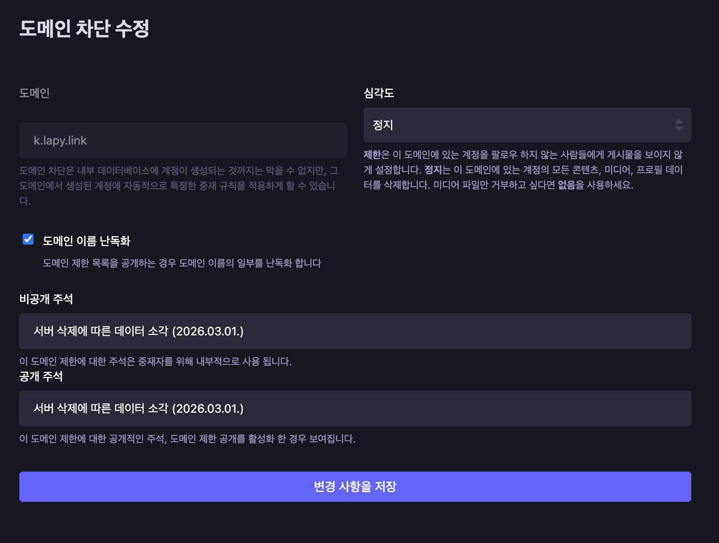Click the 공개 주석 field label
This screenshot has width=719, height=543.
click(41, 376)
